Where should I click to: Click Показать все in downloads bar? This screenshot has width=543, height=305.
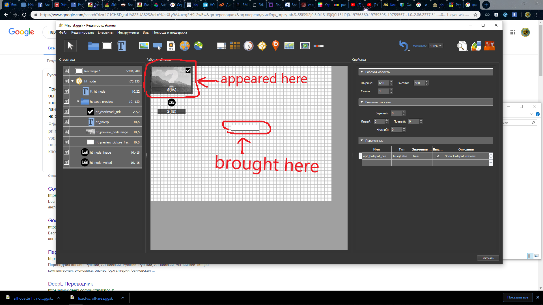518,297
